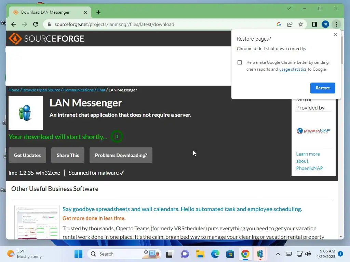The width and height of the screenshot is (350, 262).
Task: Open File Explorer from taskbar
Action: 200,254
